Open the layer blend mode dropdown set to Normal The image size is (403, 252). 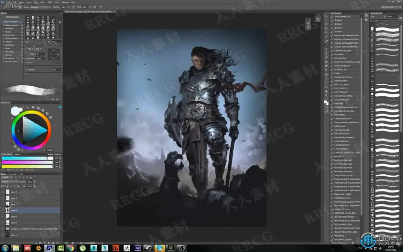[10, 182]
